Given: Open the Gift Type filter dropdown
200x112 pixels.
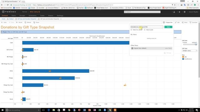Looking at the screenshot, I should click(190, 51).
